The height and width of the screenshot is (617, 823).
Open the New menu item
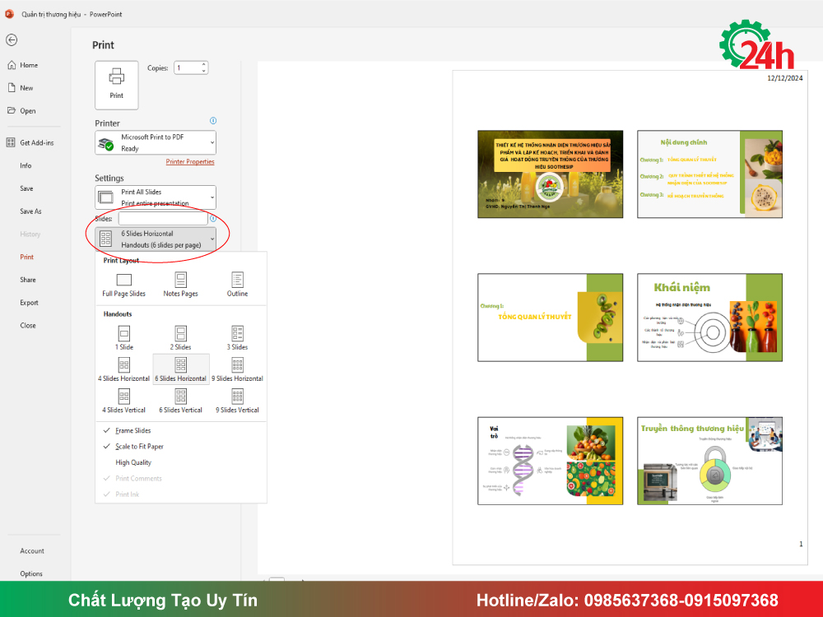21,88
